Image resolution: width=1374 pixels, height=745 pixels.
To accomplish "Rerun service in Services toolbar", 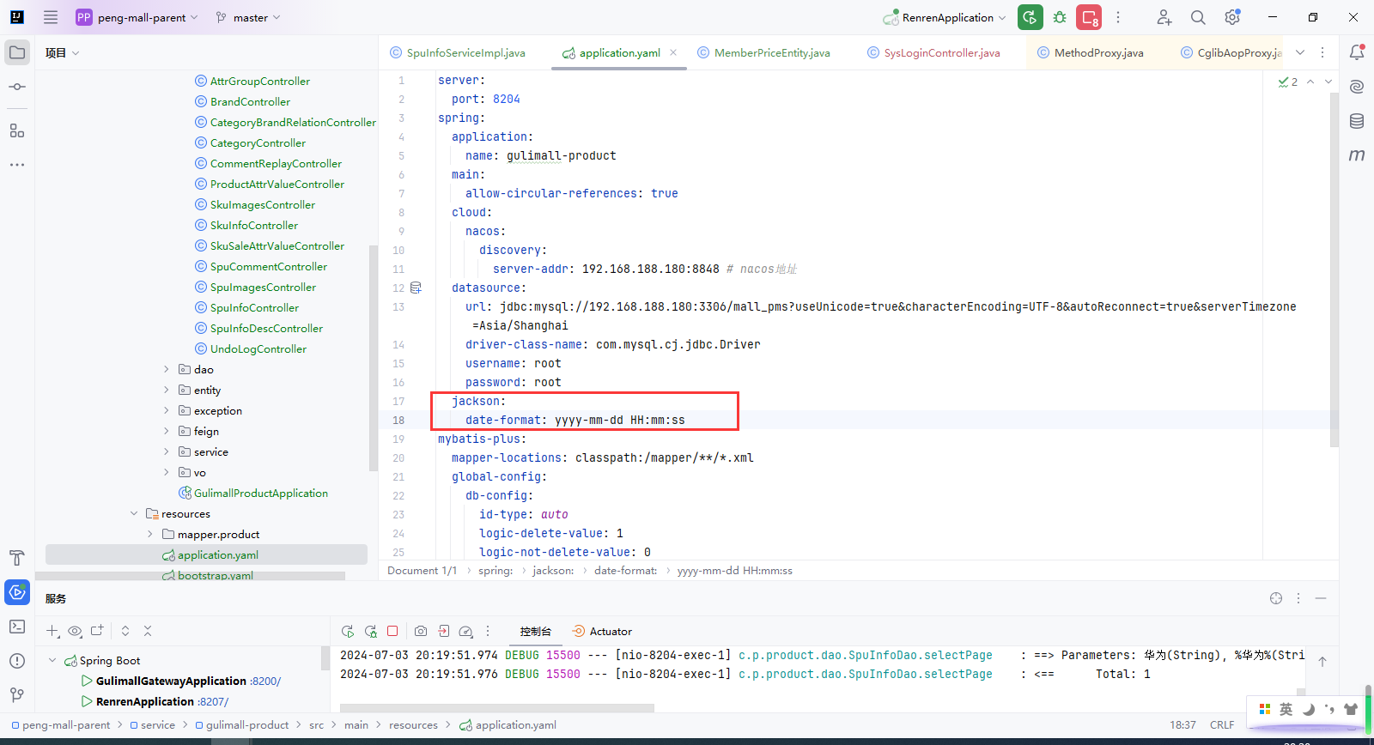I will click(348, 631).
